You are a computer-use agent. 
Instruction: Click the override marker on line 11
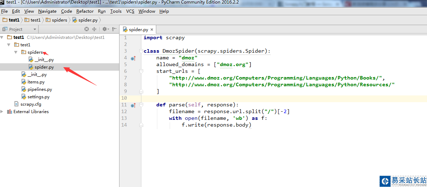(133, 105)
